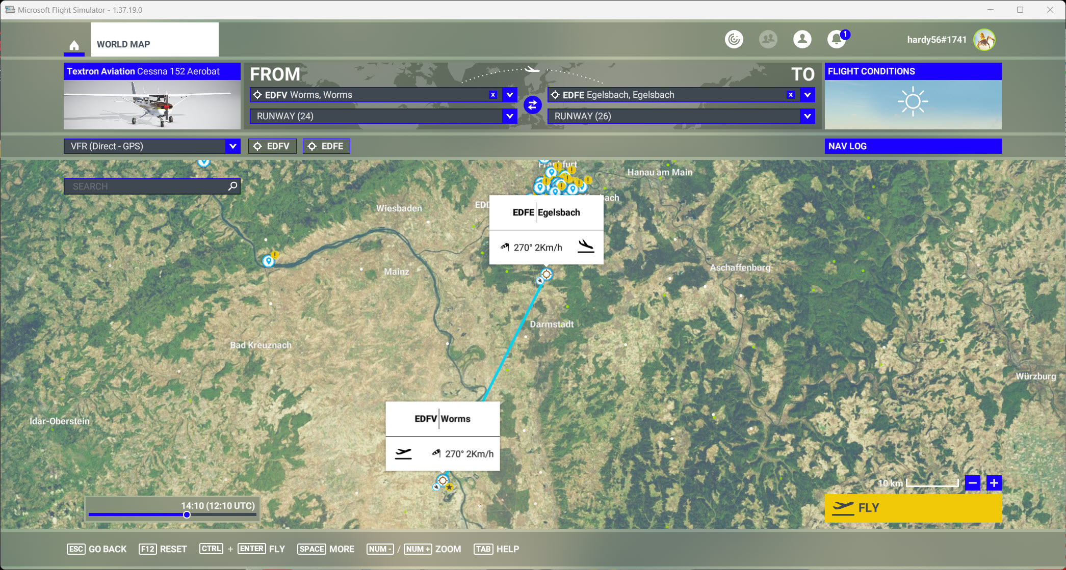Screen dimensions: 1066x570
Task: Select the Cessna 152 Aerobat aircraft thumbnail
Action: click(x=152, y=104)
